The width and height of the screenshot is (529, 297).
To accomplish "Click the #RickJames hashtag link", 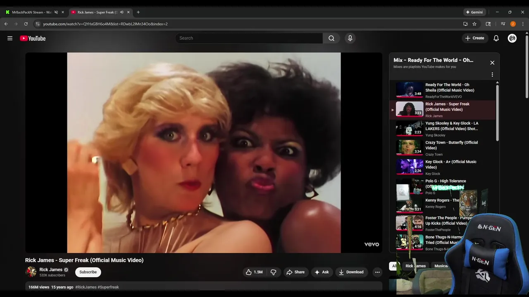I will click(86, 287).
